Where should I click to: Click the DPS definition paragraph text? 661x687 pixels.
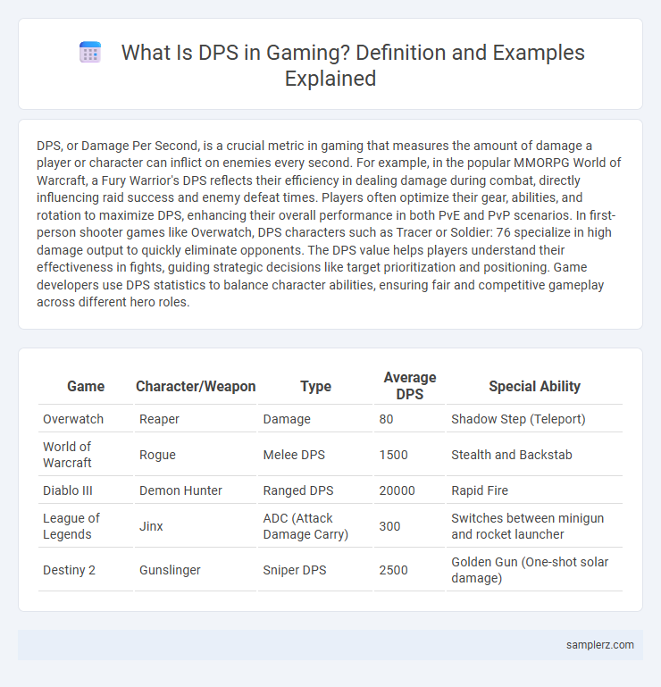click(x=329, y=223)
